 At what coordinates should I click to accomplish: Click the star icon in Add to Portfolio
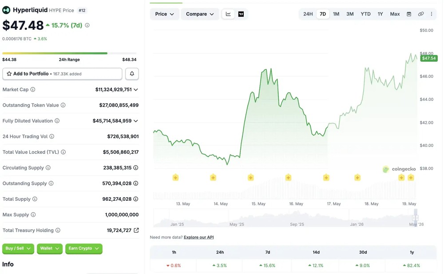(9, 74)
